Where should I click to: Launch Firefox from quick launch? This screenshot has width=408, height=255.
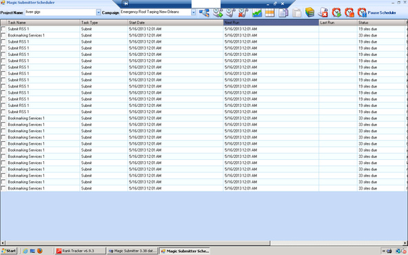tap(40, 251)
